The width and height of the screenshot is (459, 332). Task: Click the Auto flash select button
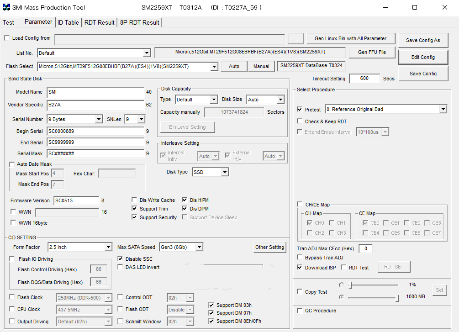point(234,66)
